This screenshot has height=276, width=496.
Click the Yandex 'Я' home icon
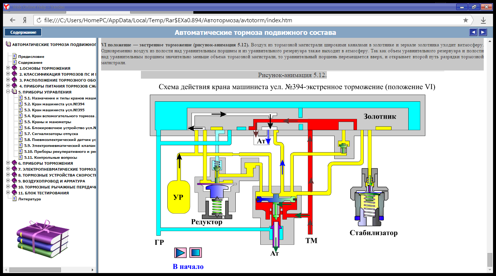pyautogui.click(x=24, y=20)
